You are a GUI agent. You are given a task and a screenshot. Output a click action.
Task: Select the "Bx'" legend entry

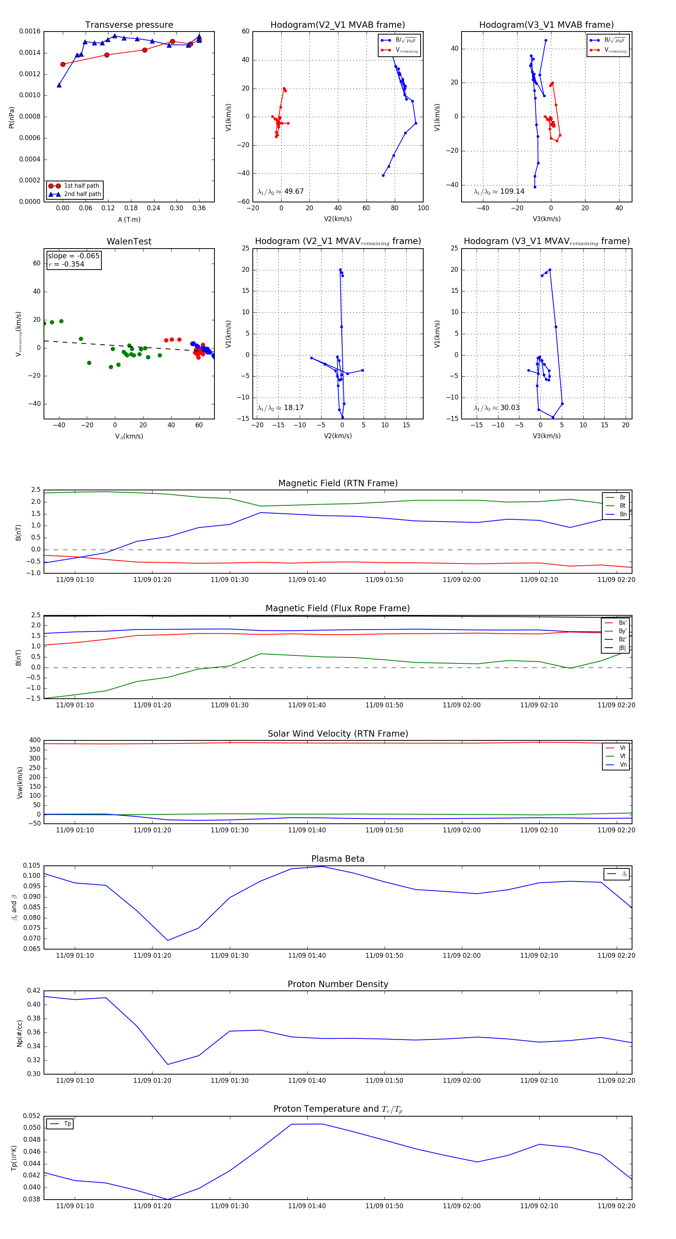616,623
